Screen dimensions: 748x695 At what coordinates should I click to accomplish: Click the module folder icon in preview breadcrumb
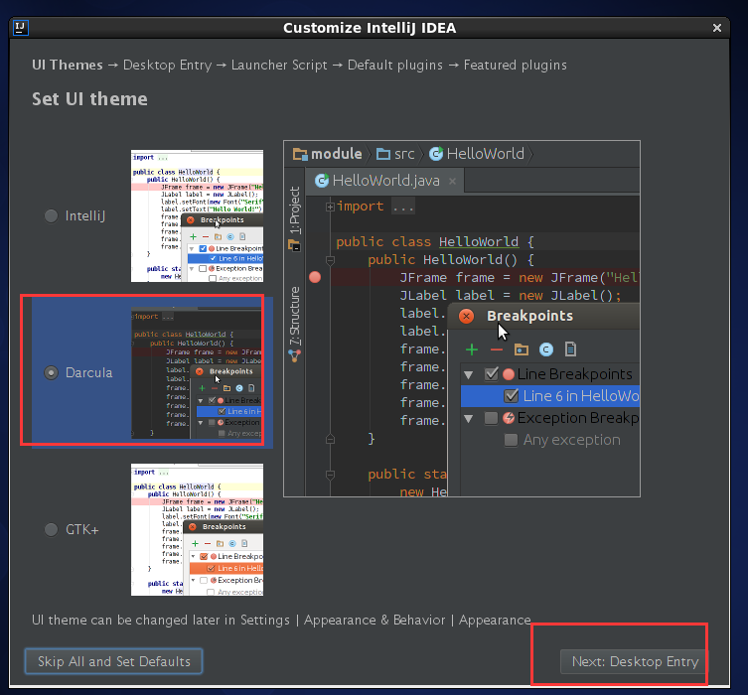[300, 154]
